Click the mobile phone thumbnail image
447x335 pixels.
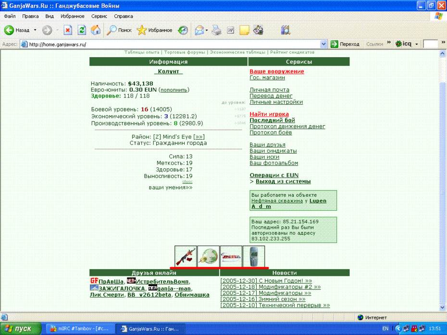[254, 256]
